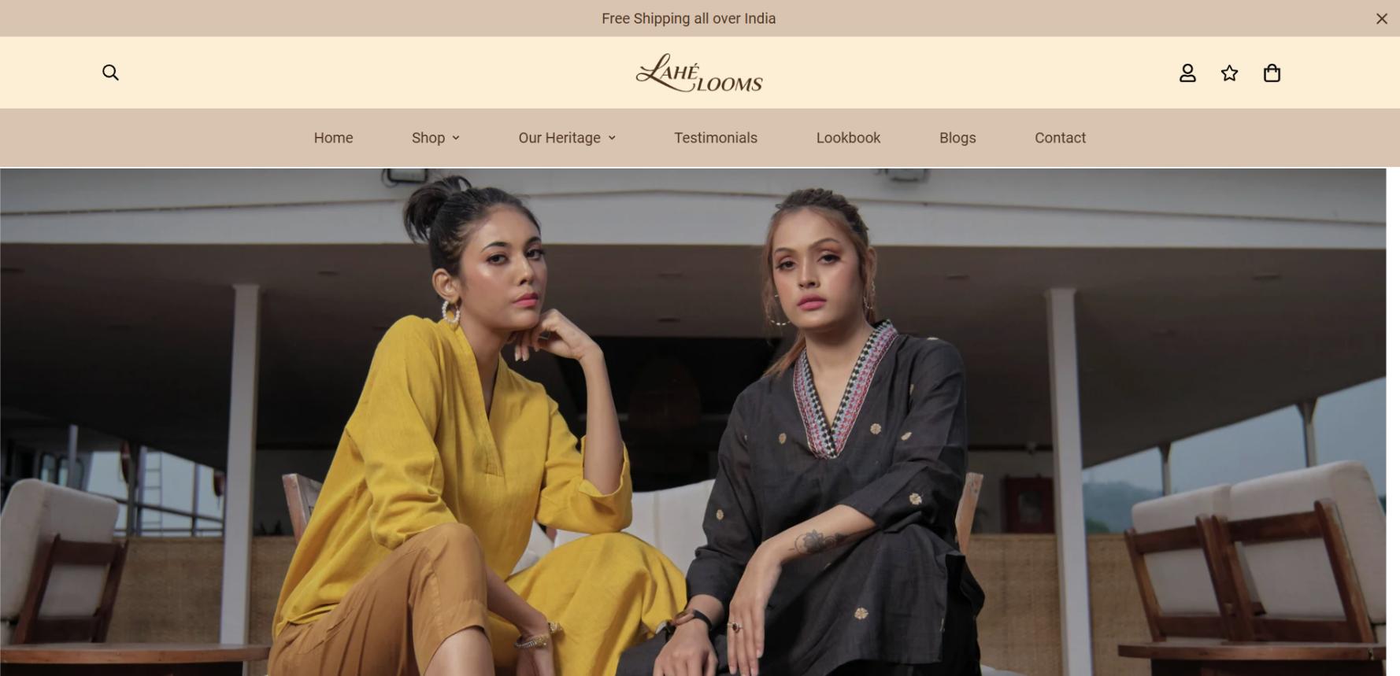Visit the Blogs page
The height and width of the screenshot is (676, 1400).
point(957,138)
